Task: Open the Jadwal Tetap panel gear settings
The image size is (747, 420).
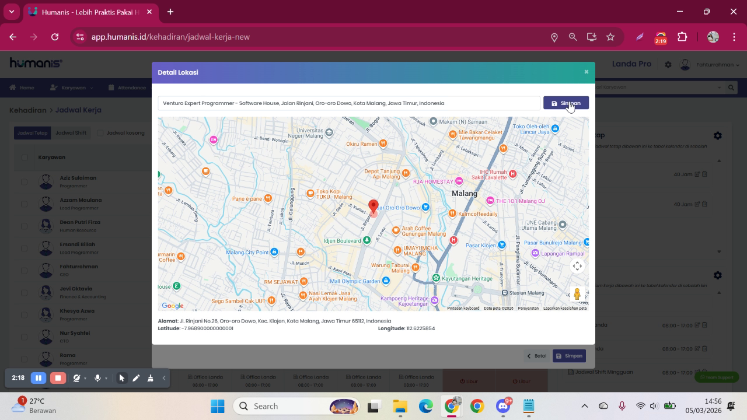Action: coord(718,135)
